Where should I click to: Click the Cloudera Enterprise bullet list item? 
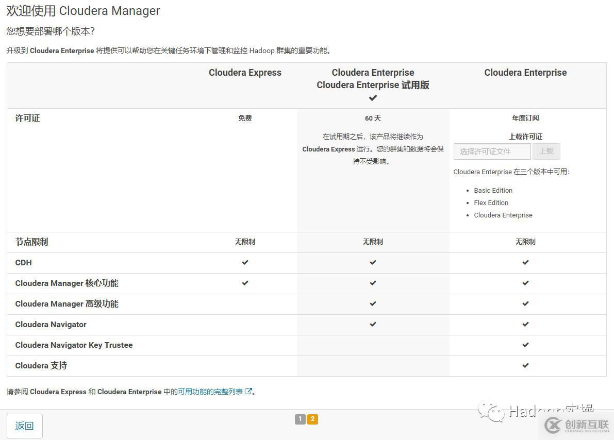pyautogui.click(x=503, y=215)
